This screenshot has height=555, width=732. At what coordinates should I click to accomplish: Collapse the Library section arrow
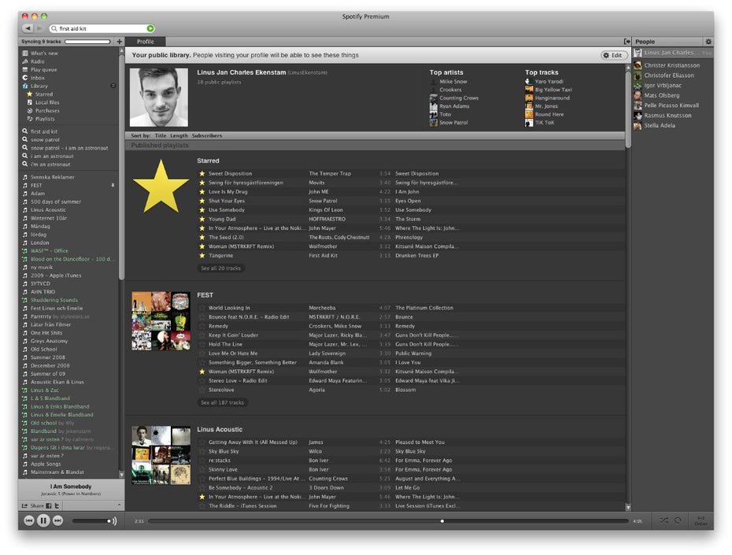coord(113,86)
